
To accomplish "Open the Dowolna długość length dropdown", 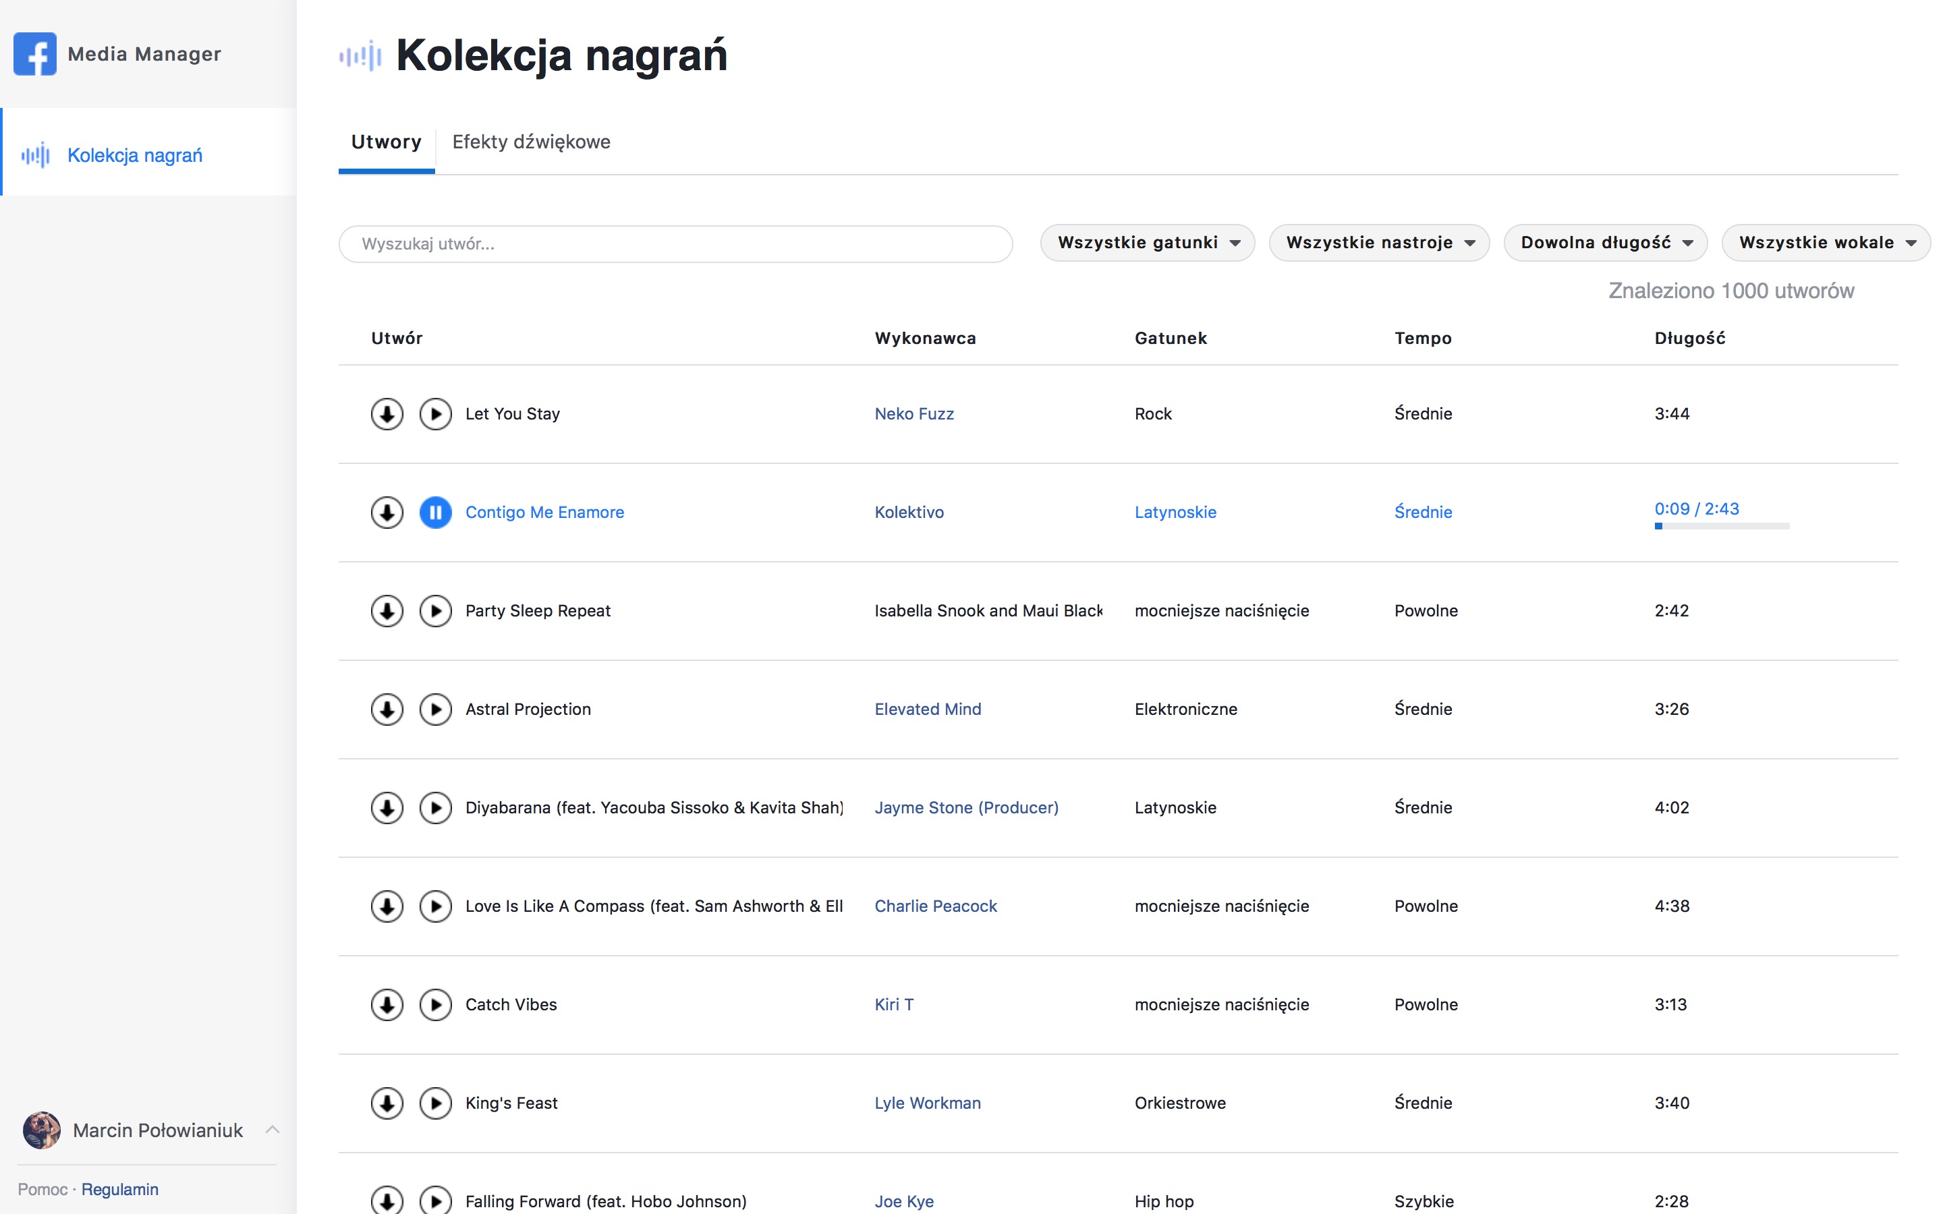I will pyautogui.click(x=1605, y=243).
